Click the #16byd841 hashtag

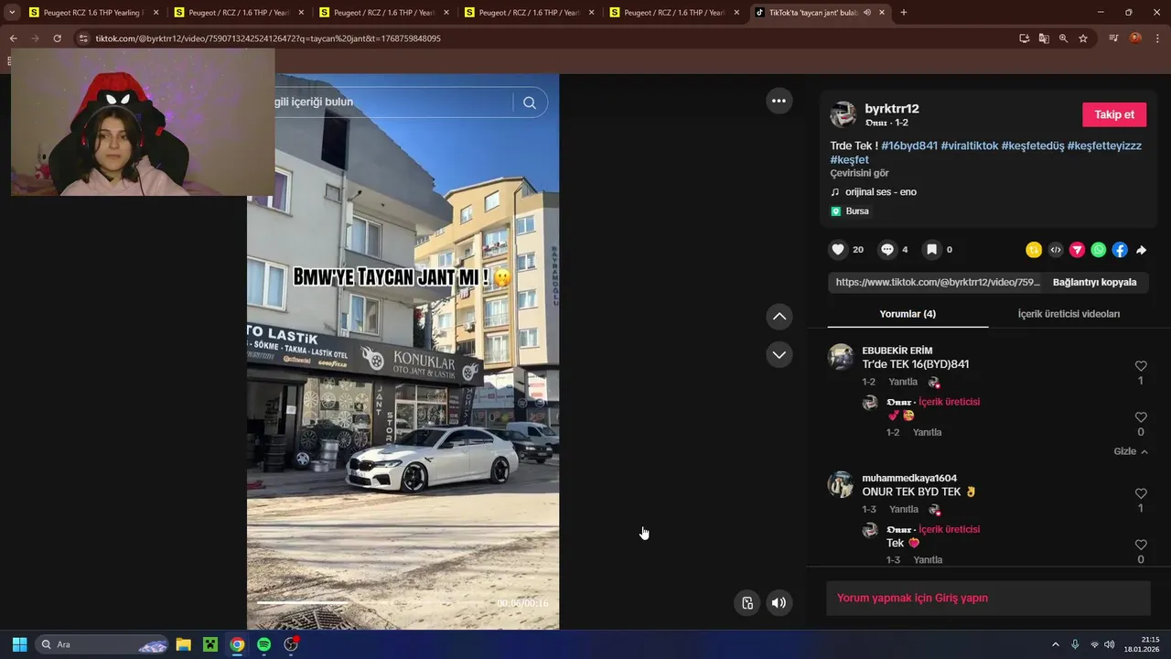tap(909, 146)
